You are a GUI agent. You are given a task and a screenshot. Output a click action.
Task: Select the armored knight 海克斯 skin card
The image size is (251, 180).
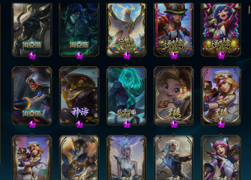[x=32, y=30]
